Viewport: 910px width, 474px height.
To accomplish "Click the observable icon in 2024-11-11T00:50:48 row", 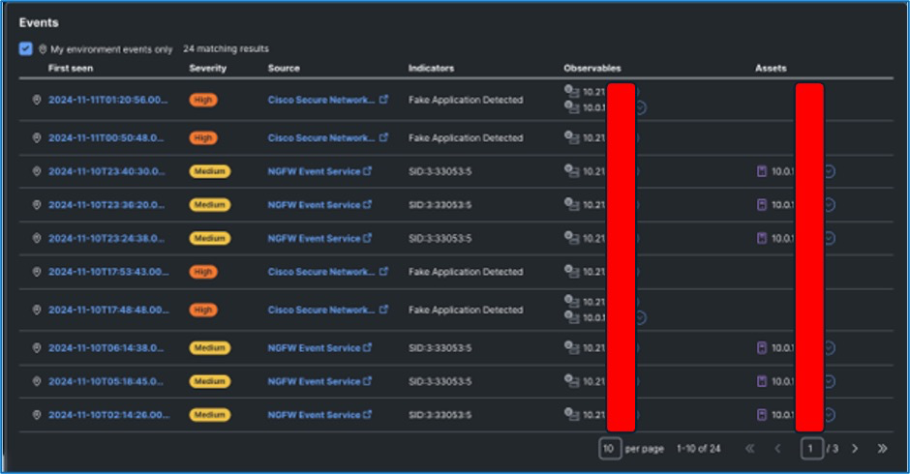I will point(571,137).
